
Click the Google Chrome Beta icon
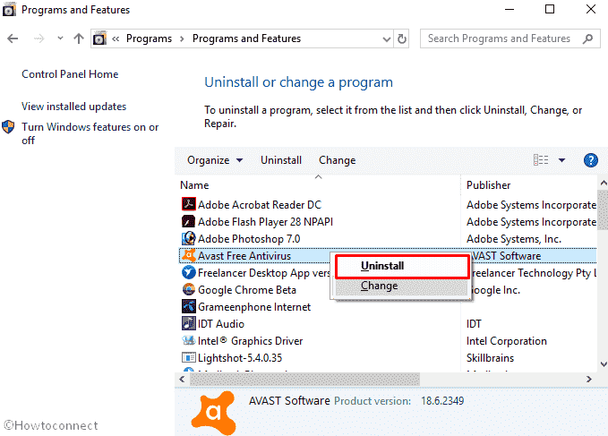tap(189, 290)
